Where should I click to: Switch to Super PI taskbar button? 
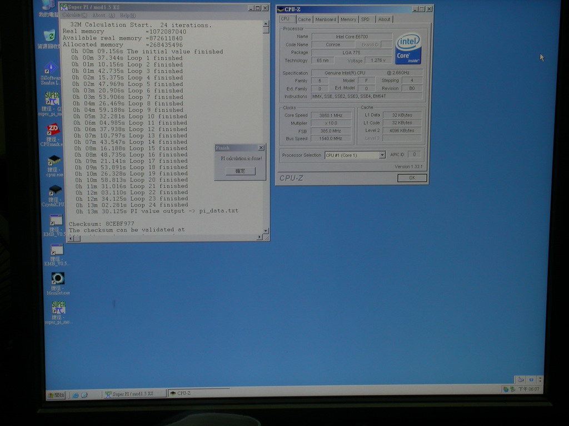134,394
